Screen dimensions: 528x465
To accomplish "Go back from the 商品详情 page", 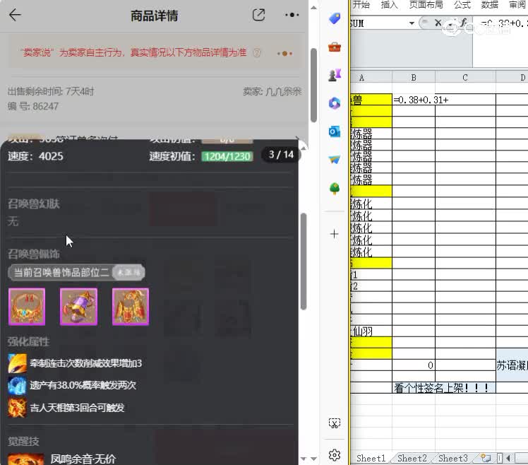I will coord(15,15).
